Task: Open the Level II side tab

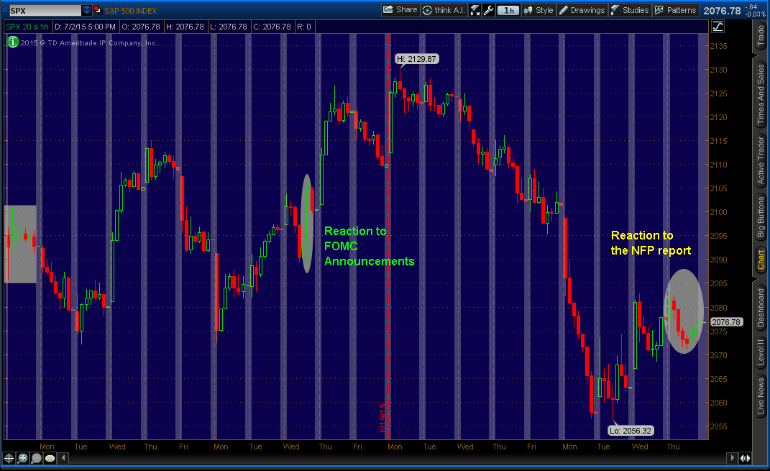Action: point(761,352)
